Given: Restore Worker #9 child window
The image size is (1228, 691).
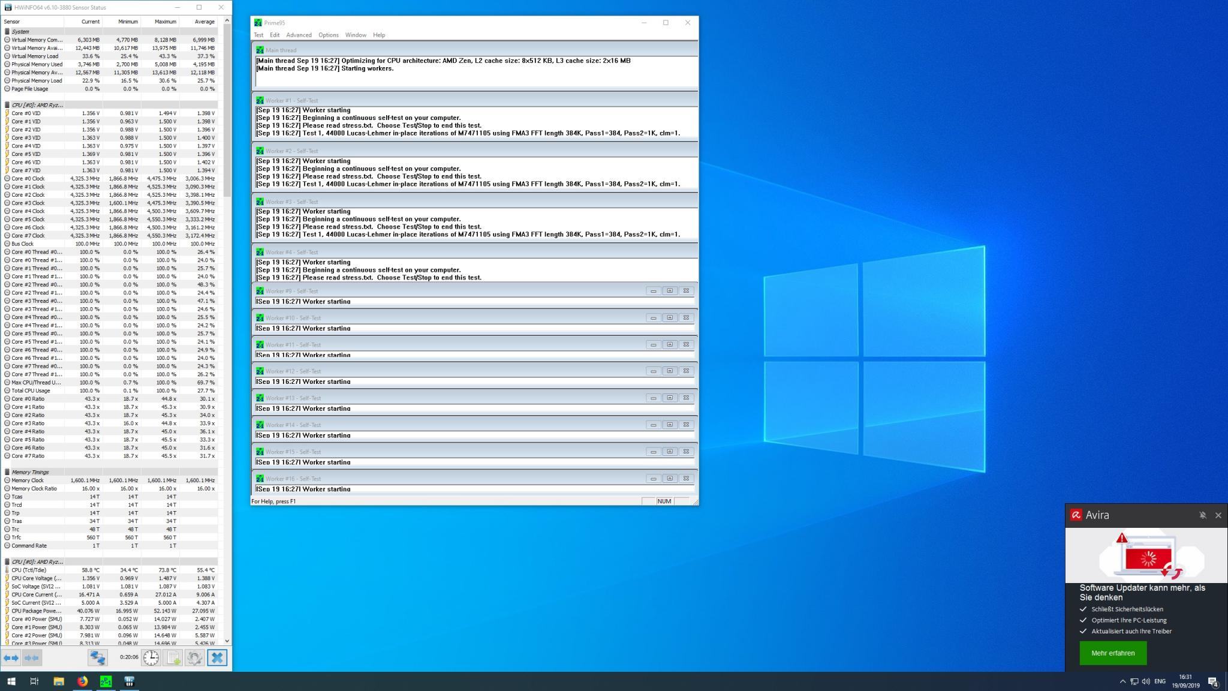Looking at the screenshot, I should 670,291.
